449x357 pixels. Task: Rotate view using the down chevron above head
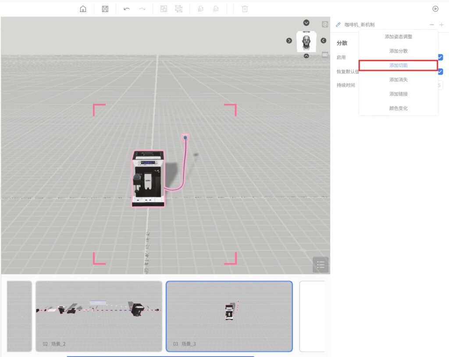click(x=306, y=23)
